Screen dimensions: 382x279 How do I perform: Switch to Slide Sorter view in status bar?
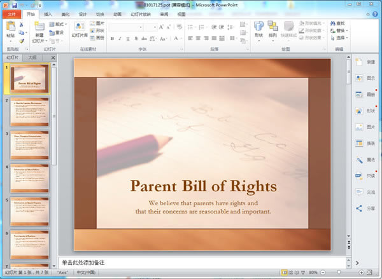pyautogui.click(x=291, y=273)
